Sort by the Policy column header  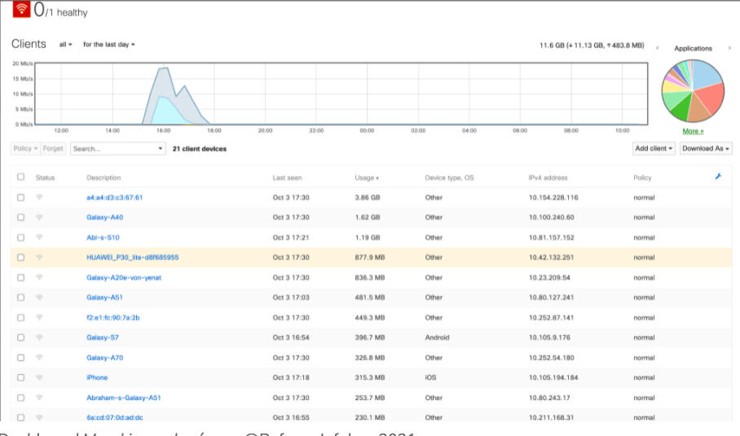[642, 178]
